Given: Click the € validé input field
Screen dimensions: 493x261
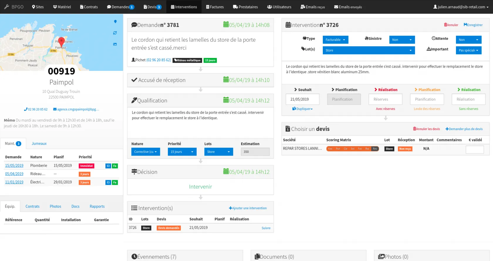Looking at the screenshot, I should 475,150.
